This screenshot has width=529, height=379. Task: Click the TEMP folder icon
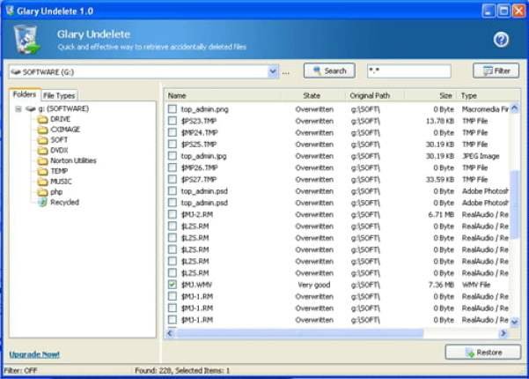(x=42, y=171)
